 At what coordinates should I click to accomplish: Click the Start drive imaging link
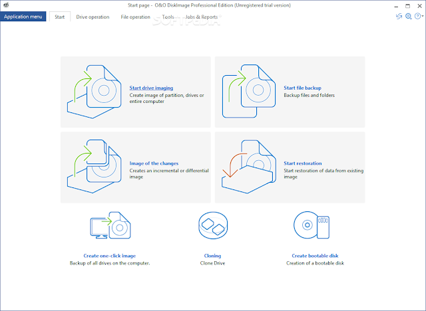pos(151,88)
